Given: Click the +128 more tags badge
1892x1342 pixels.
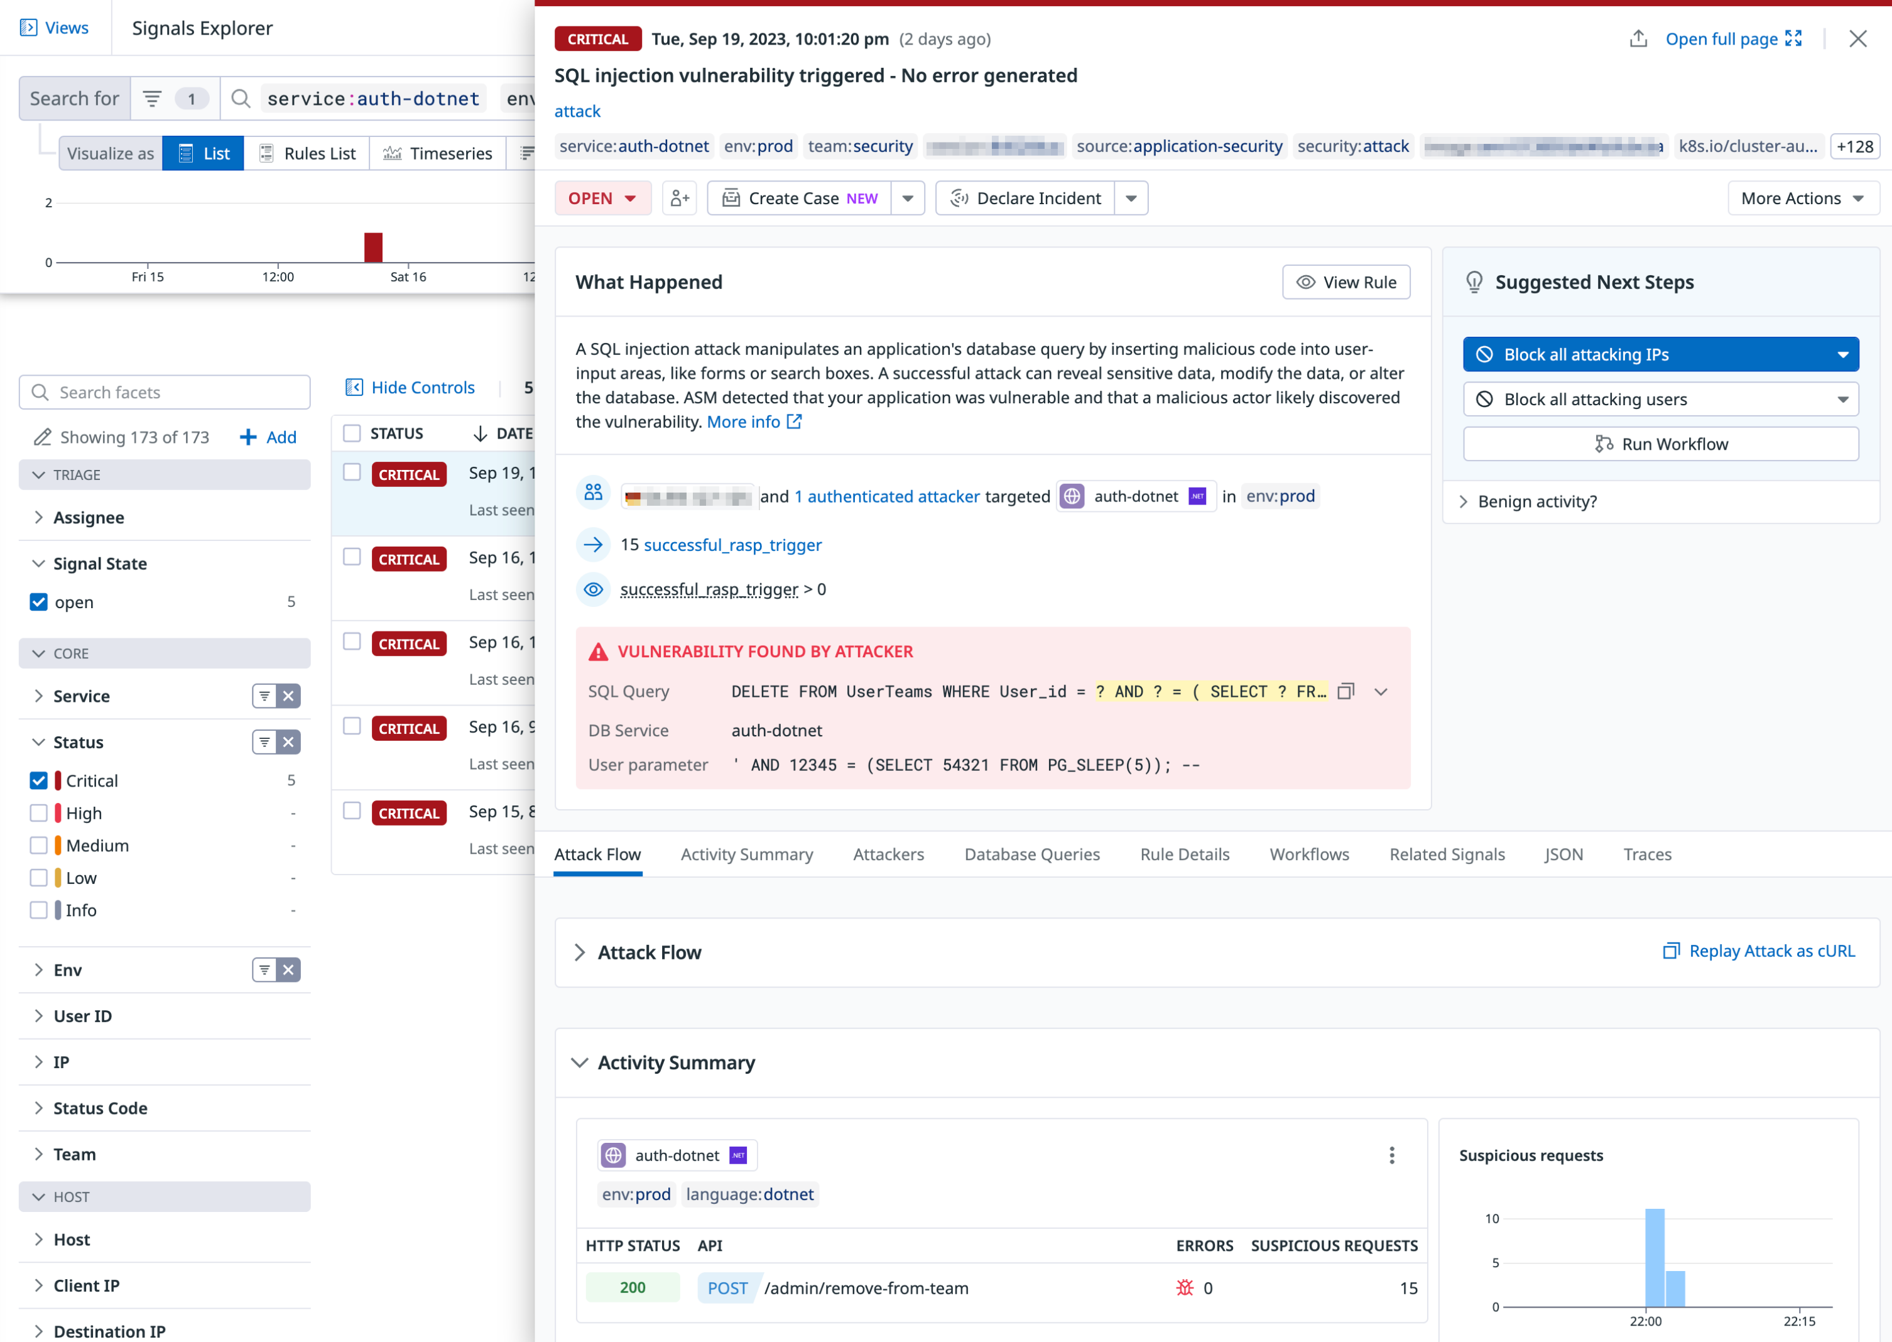Looking at the screenshot, I should click(1855, 146).
